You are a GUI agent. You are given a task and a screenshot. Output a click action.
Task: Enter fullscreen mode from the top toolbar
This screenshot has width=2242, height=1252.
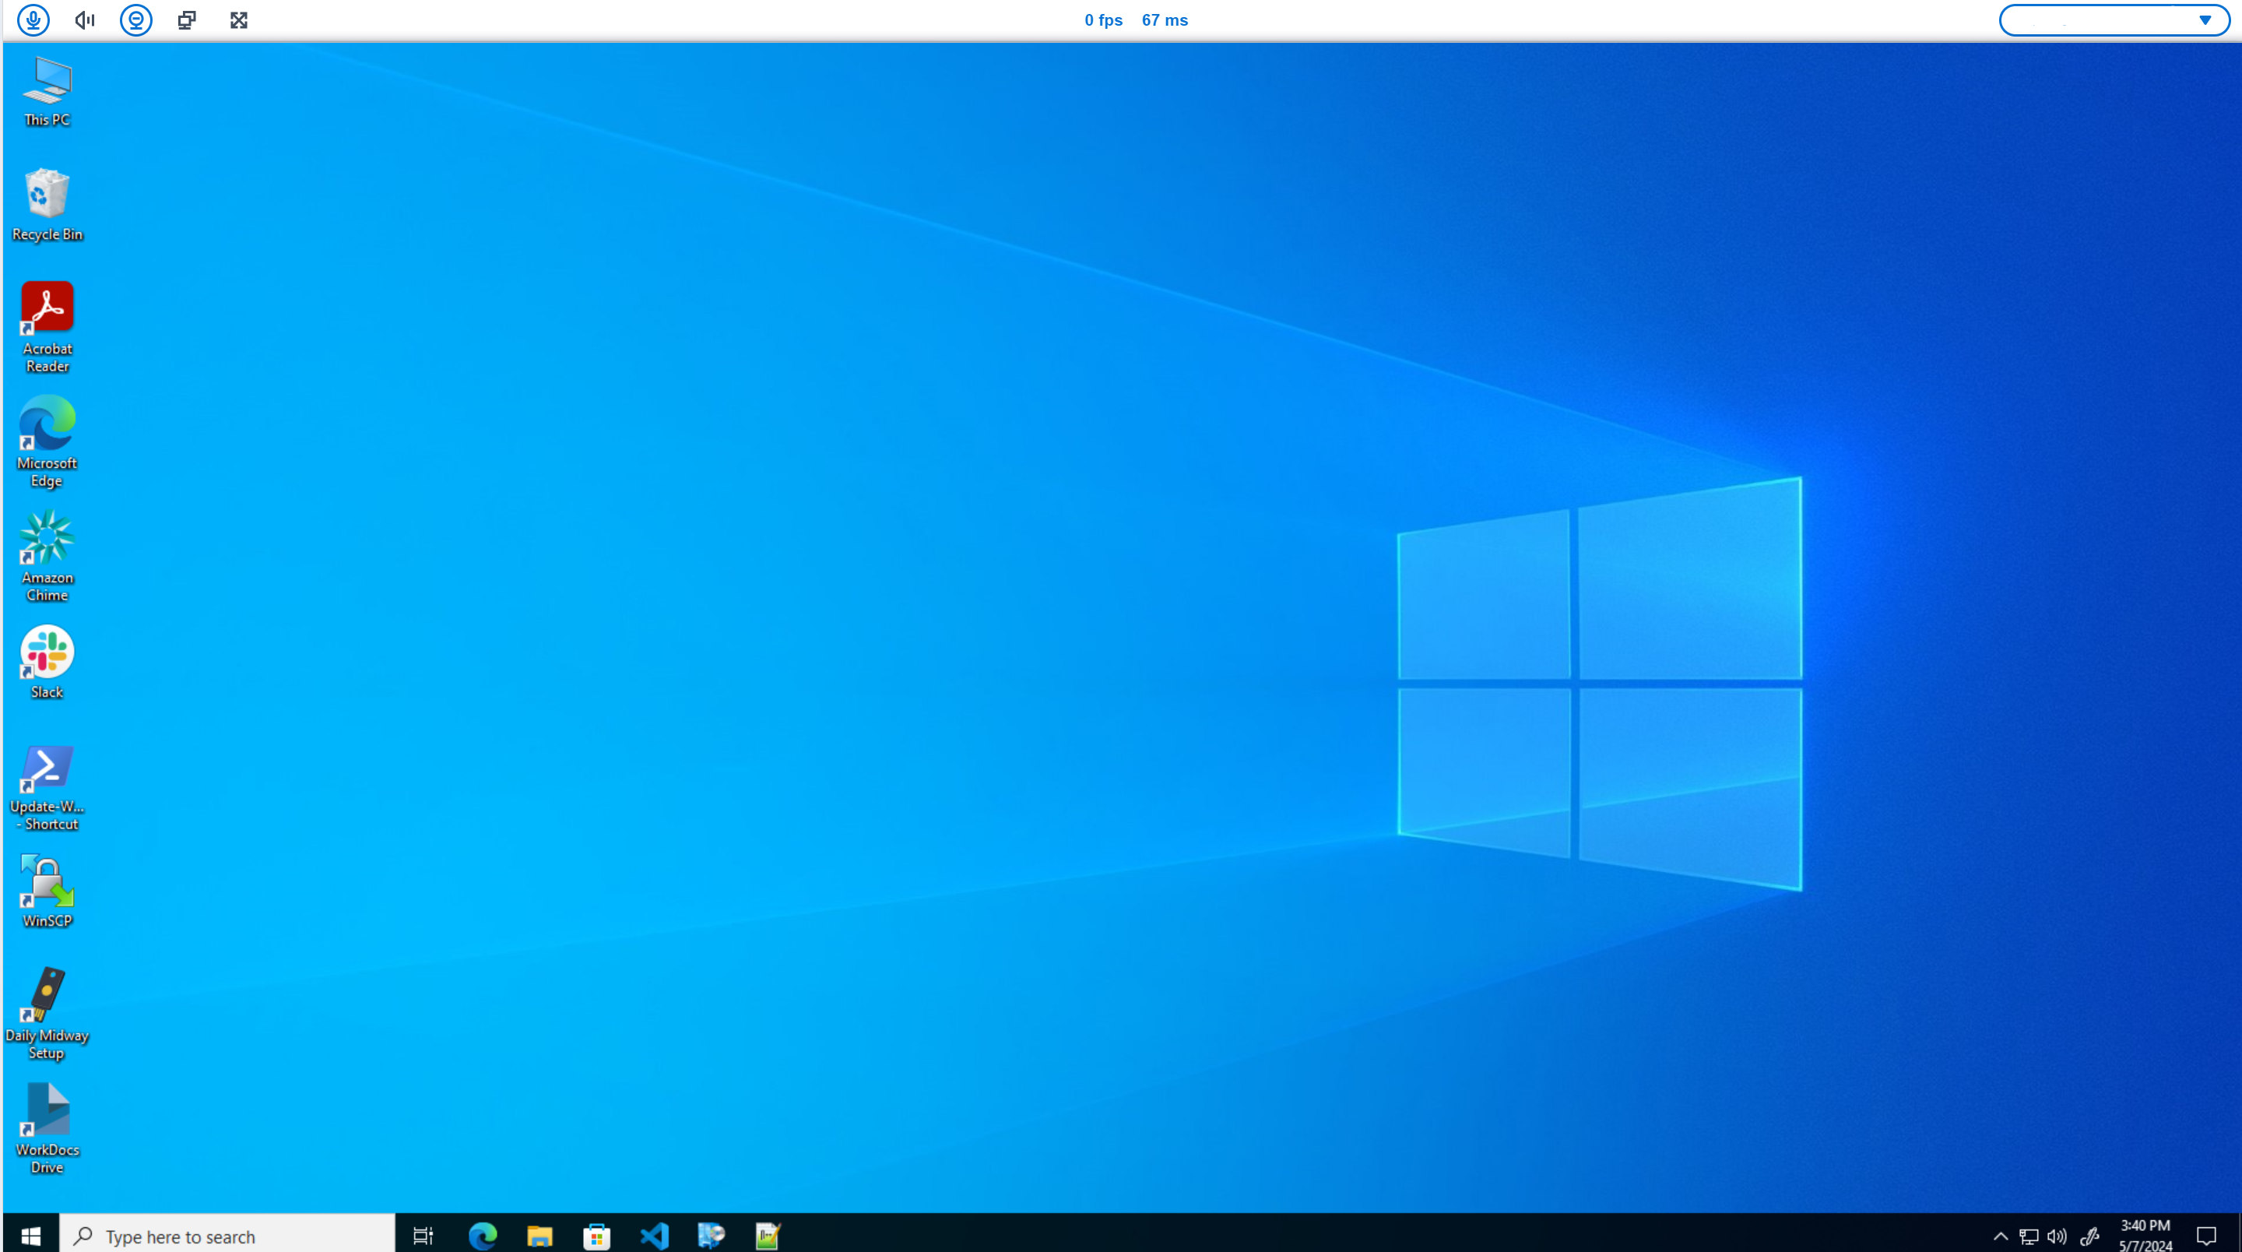tap(237, 19)
